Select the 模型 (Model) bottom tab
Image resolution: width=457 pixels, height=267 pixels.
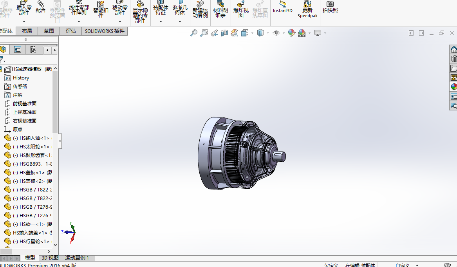tap(30, 258)
